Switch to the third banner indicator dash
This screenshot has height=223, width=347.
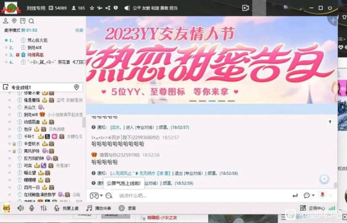point(212,101)
